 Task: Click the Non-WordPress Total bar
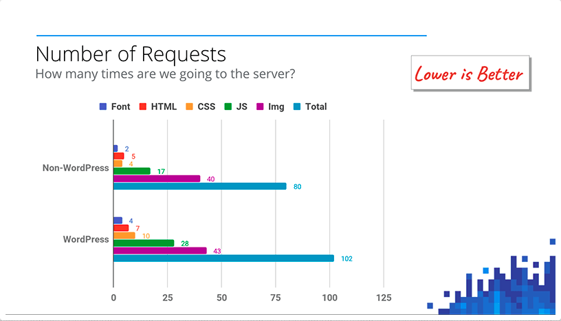(x=200, y=186)
